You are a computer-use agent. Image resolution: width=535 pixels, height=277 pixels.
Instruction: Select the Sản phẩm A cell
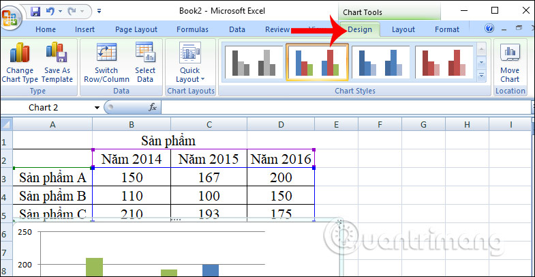tap(52, 177)
